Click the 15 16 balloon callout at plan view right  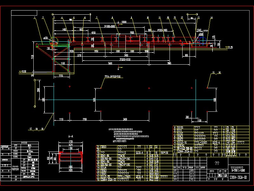pyautogui.click(x=217, y=73)
